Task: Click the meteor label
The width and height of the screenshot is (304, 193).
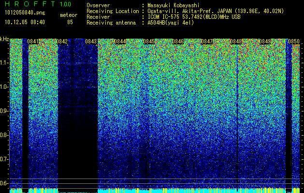Action: coord(69,15)
